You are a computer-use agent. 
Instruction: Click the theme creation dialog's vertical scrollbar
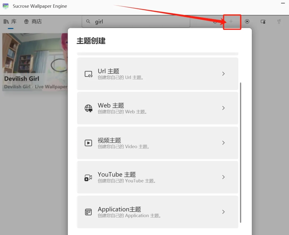241,153
